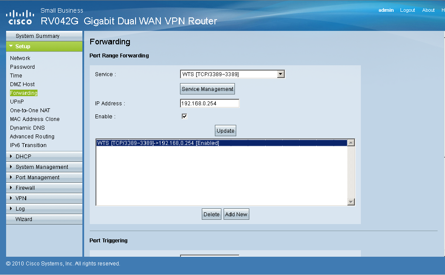The width and height of the screenshot is (445, 275).
Task: Open the MAC Address Clone page
Action: 35,119
